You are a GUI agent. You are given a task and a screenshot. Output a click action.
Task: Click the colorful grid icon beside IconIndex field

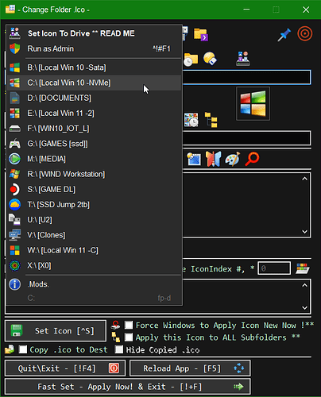click(x=303, y=268)
